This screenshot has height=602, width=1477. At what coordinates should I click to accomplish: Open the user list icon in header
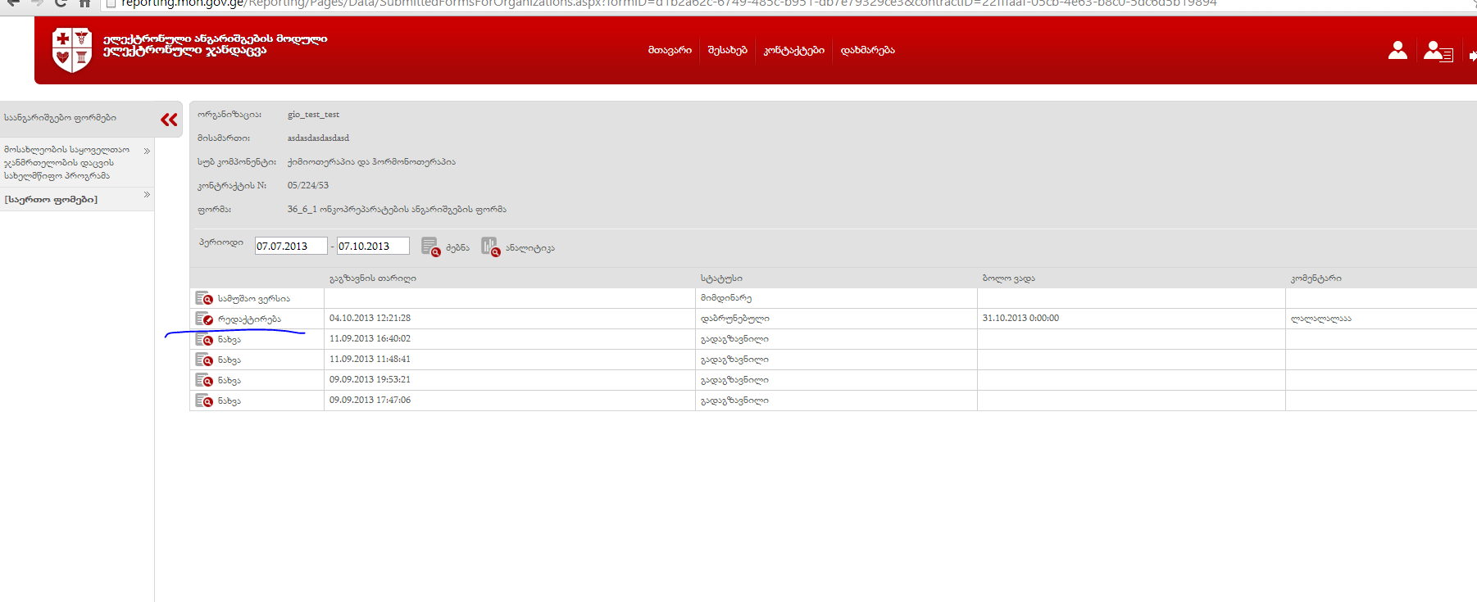click(1438, 52)
